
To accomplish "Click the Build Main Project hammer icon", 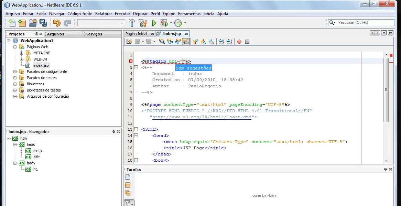I will point(132,23).
